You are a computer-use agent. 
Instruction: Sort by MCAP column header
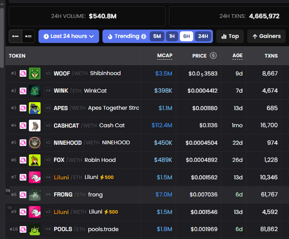[x=165, y=56]
